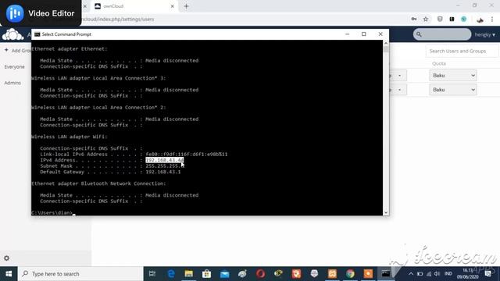Viewport: 500px width, 281px height.
Task: Click the C:\Users\dian prompt line
Action: click(x=52, y=212)
